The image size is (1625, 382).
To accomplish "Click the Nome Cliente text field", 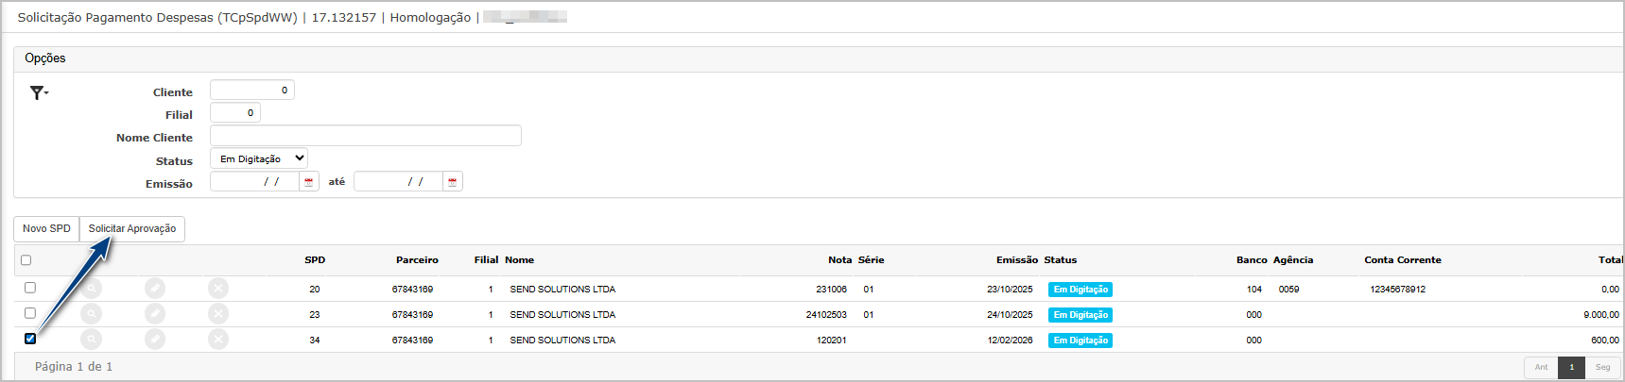I will tap(365, 136).
